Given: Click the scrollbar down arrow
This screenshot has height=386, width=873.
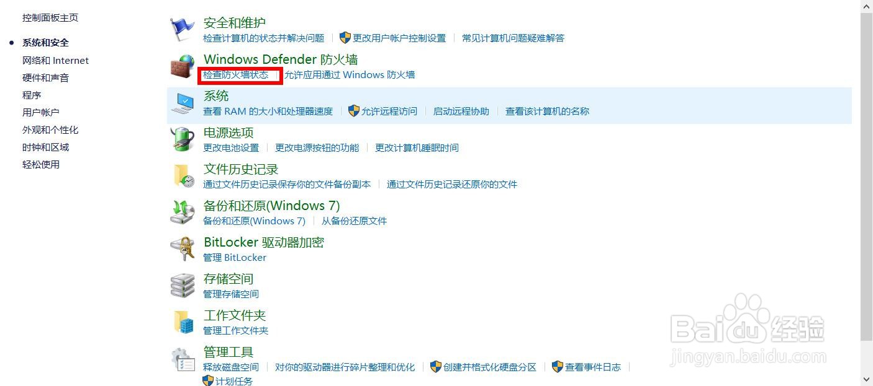Looking at the screenshot, I should pyautogui.click(x=867, y=379).
